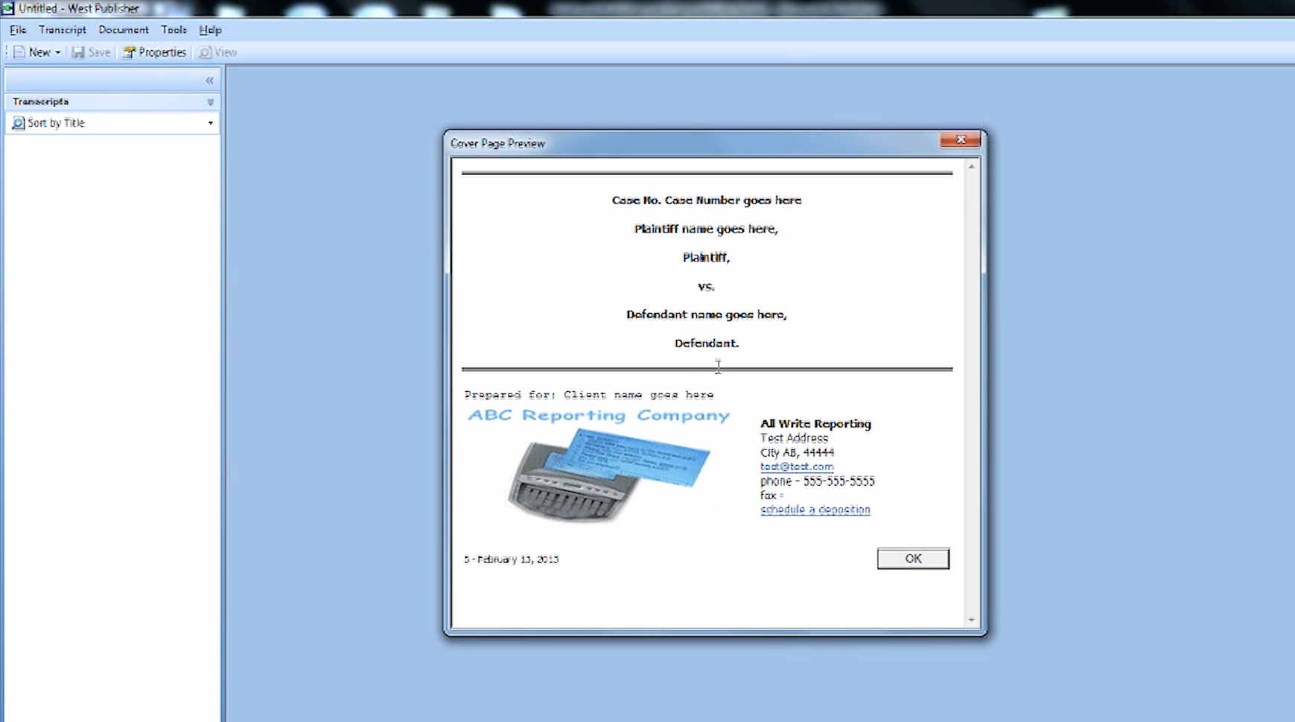Click the schedule a deposition link
This screenshot has width=1295, height=722.
815,510
